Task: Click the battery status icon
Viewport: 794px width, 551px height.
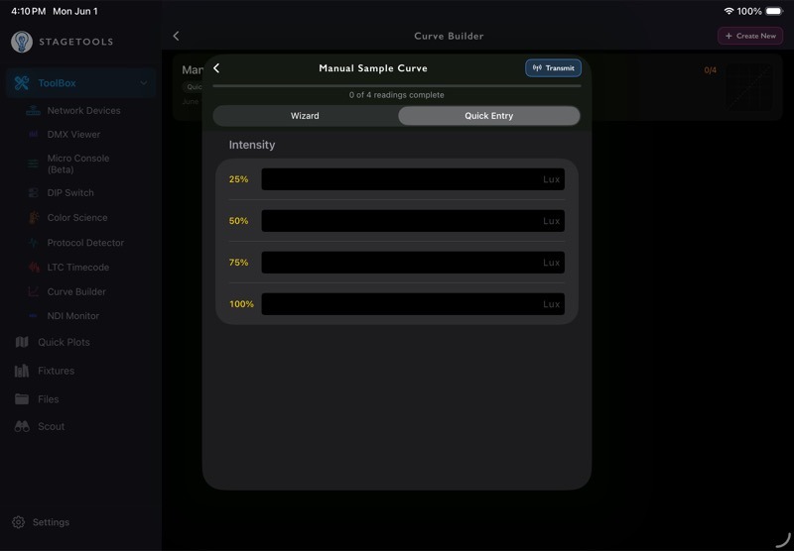Action: [x=774, y=11]
